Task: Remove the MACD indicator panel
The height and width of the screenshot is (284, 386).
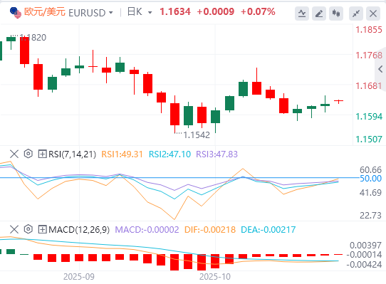Action: [x=14, y=229]
